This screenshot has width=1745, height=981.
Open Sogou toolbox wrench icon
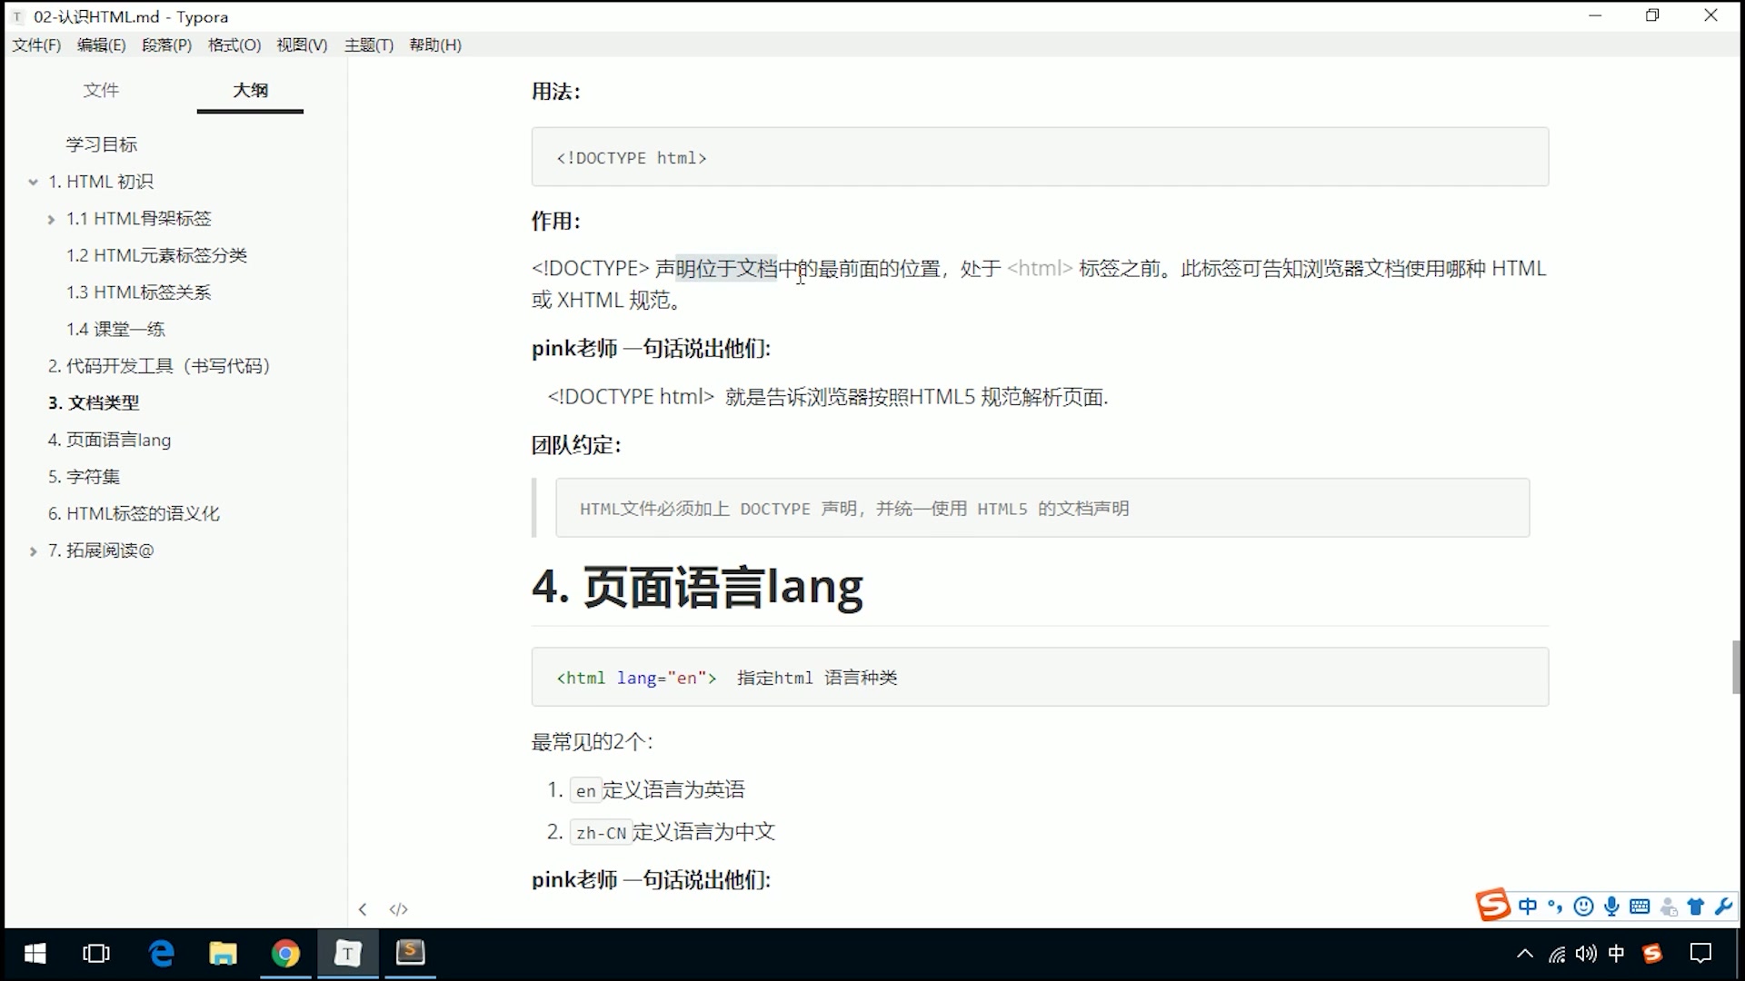[x=1723, y=907]
